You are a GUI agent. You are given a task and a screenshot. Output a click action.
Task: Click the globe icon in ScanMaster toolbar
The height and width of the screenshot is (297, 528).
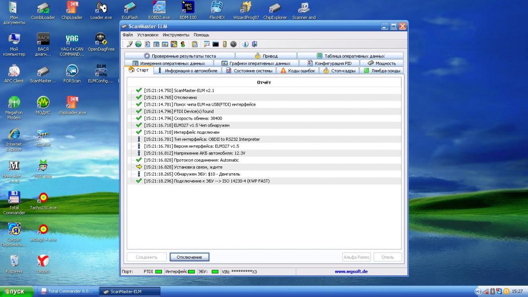[138, 44]
